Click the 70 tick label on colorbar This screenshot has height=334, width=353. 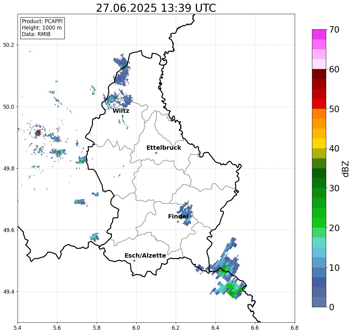pos(334,30)
